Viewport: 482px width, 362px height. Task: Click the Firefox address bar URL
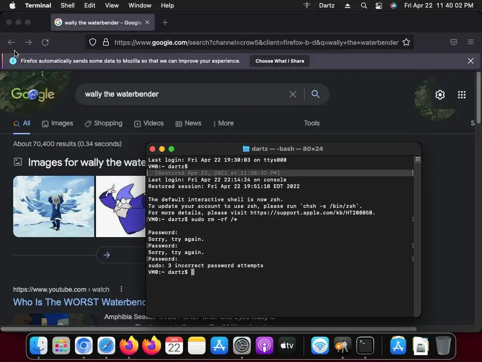click(257, 42)
